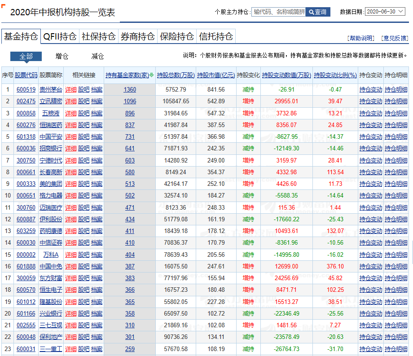Open 保利地产 stock name link
The image size is (413, 356).
[51, 337]
